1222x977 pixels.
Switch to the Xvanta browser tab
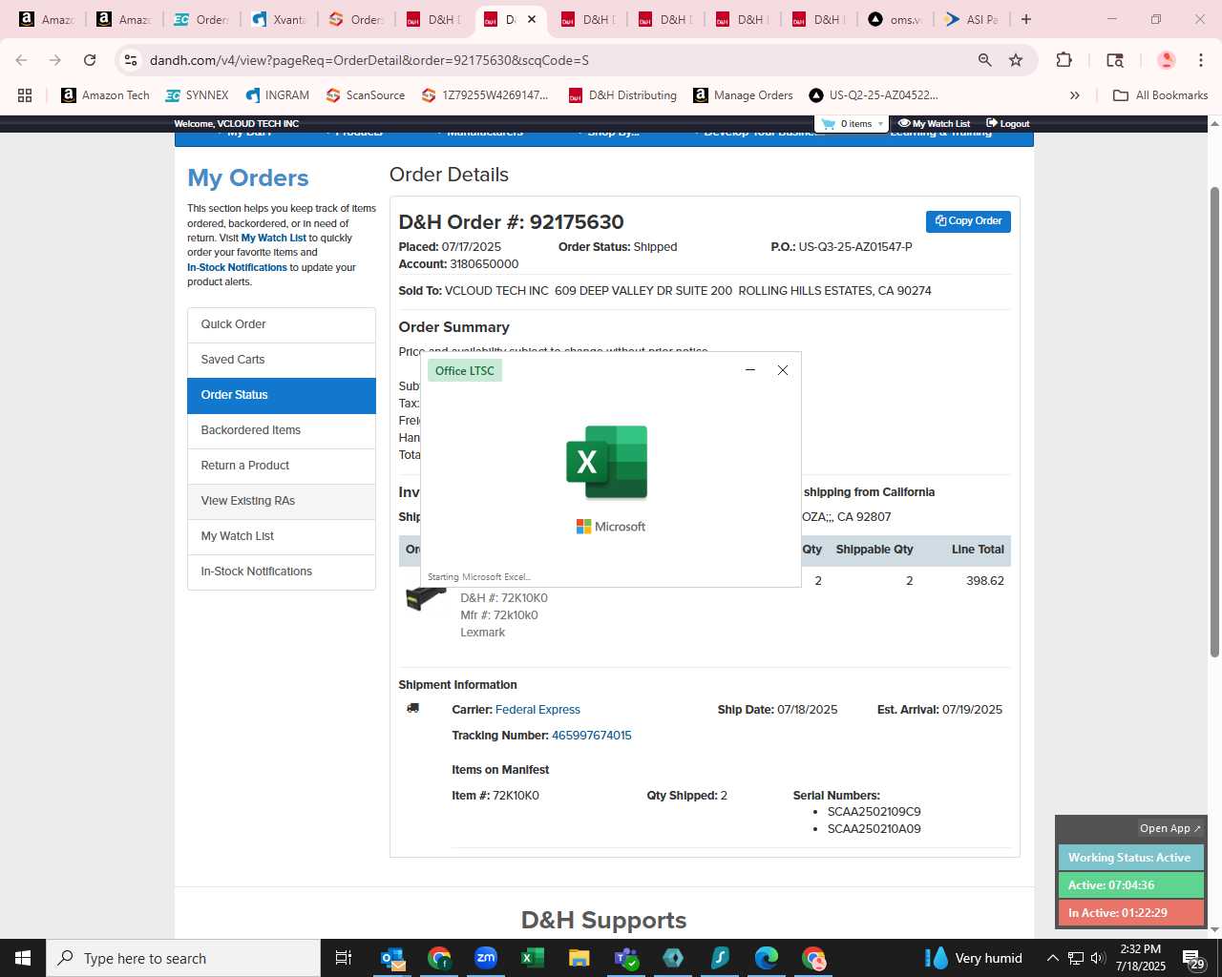point(280,19)
